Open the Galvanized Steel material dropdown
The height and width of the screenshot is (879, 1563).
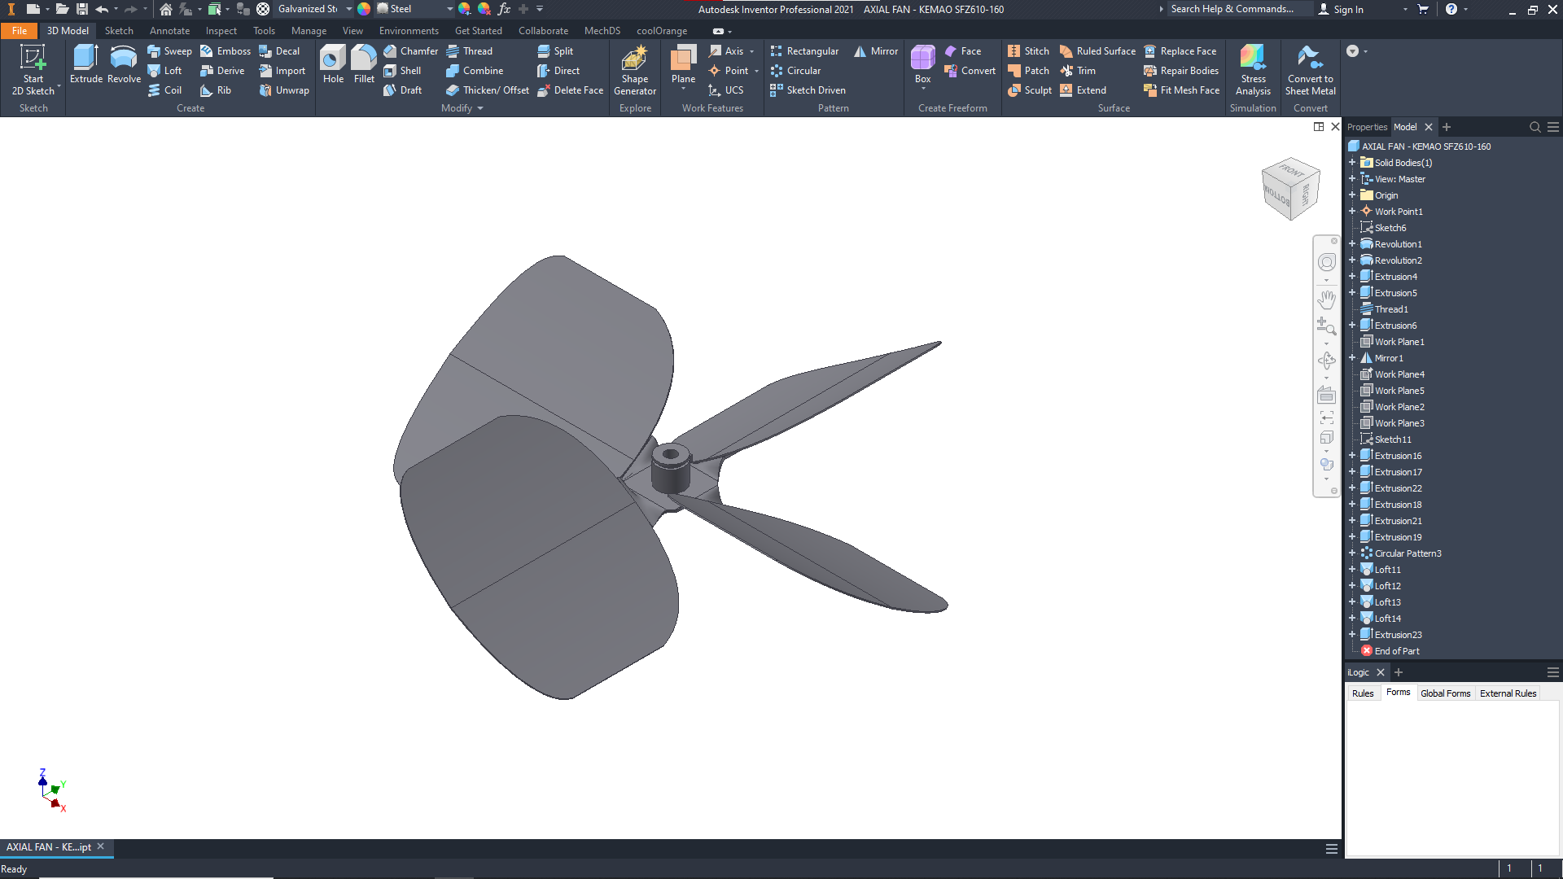click(x=349, y=9)
